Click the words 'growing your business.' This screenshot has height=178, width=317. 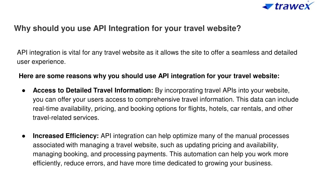tap(239, 163)
